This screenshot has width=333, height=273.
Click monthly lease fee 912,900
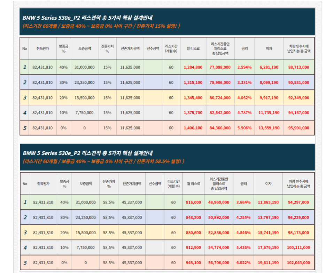click(193, 247)
